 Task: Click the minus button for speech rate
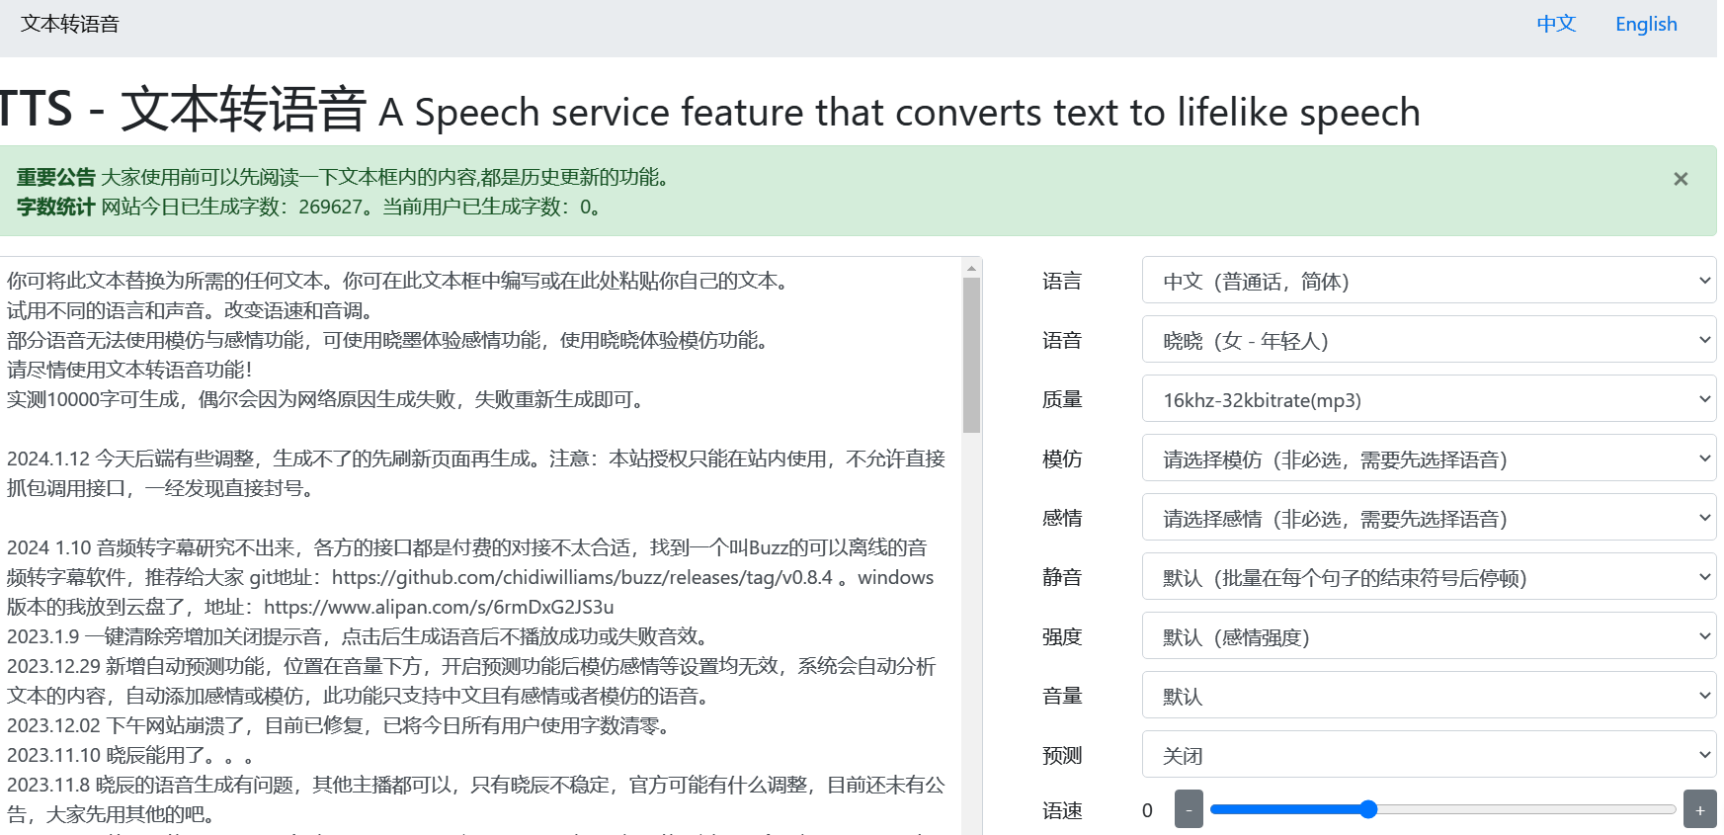(1189, 809)
